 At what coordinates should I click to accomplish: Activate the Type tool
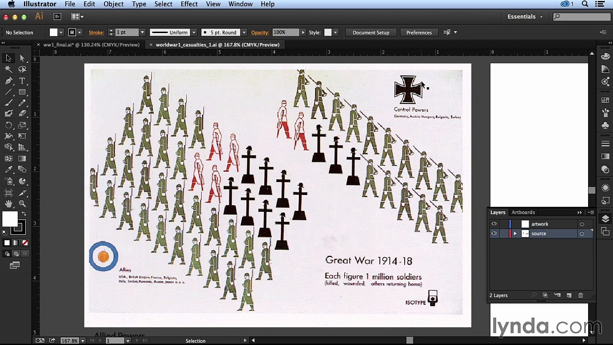[x=22, y=81]
